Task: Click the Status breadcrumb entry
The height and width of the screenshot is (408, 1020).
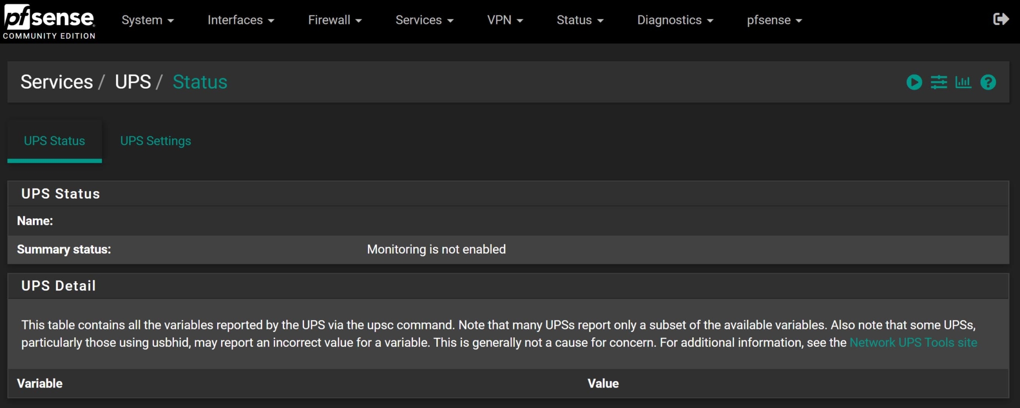Action: click(200, 82)
